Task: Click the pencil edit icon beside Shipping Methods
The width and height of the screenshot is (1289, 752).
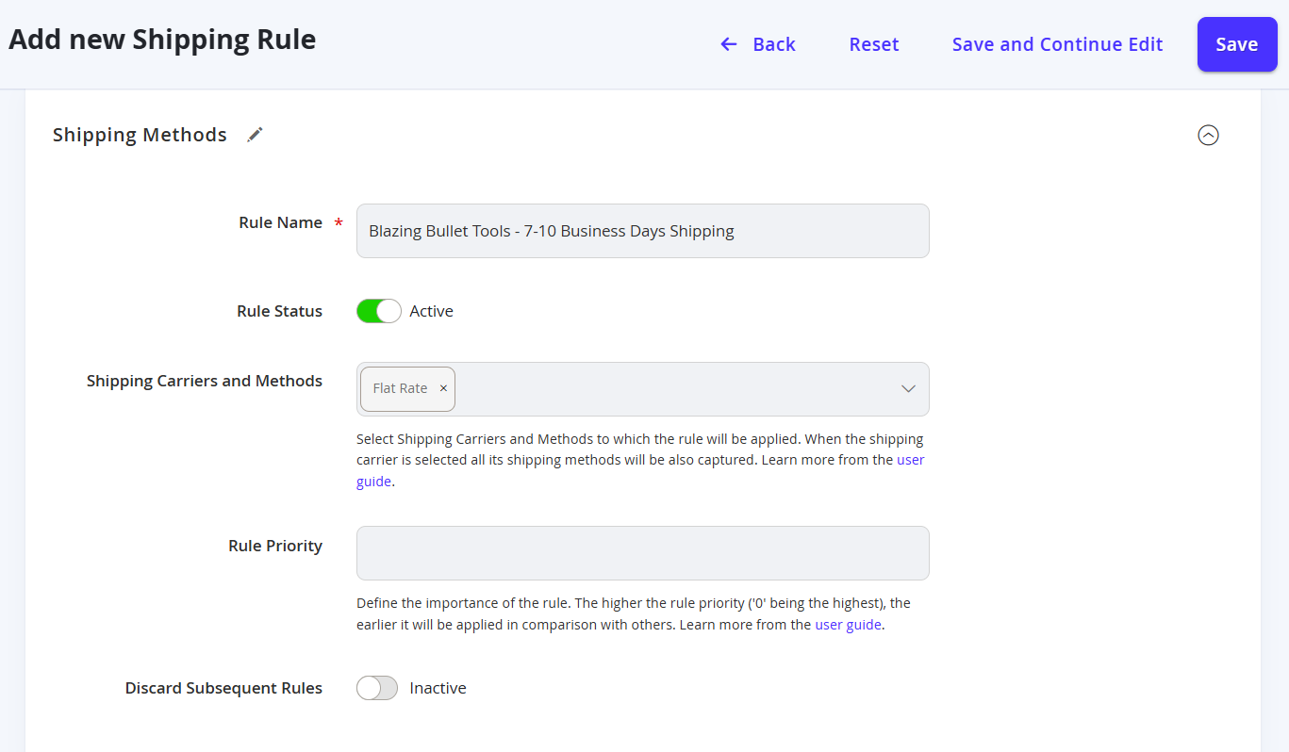Action: pyautogui.click(x=255, y=135)
